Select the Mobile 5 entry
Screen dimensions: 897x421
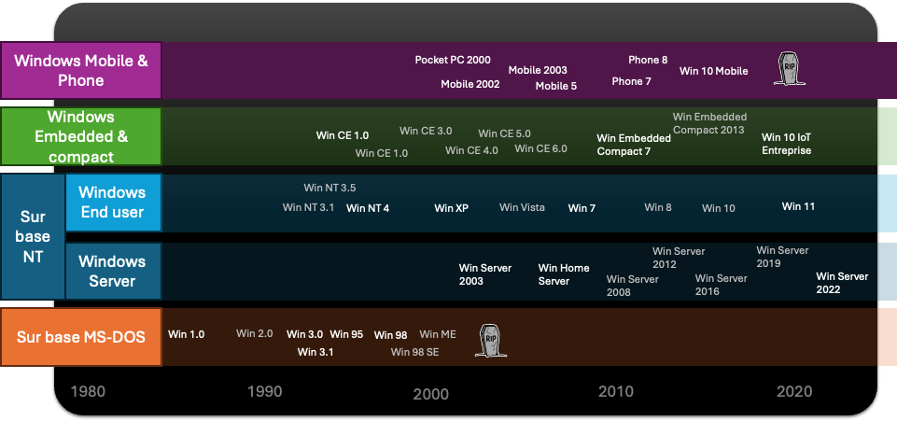556,87
